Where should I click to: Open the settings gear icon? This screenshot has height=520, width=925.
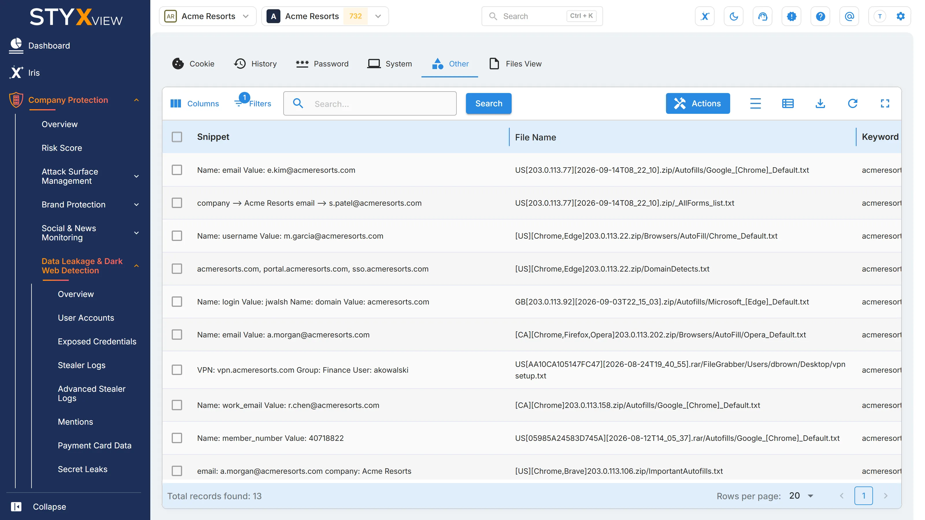901,16
